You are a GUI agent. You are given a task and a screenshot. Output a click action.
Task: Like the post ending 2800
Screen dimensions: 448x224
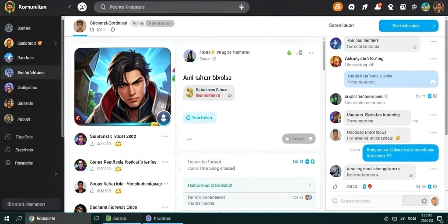click(92, 143)
